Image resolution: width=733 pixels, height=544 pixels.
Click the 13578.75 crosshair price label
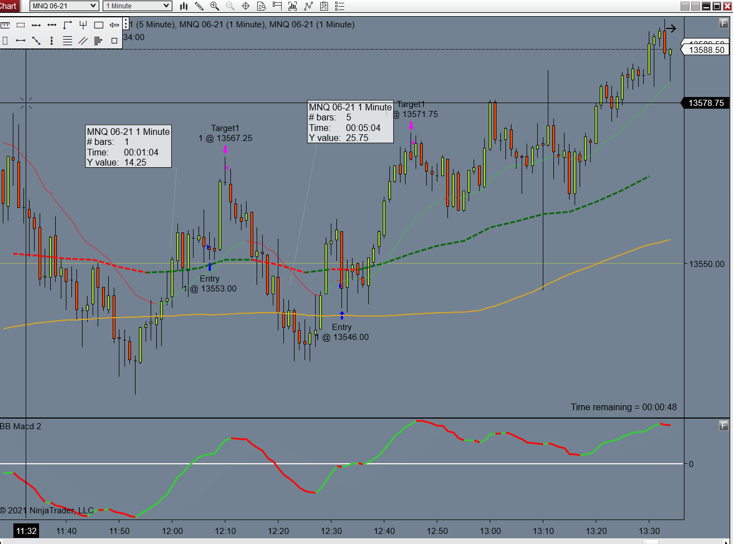pos(706,103)
